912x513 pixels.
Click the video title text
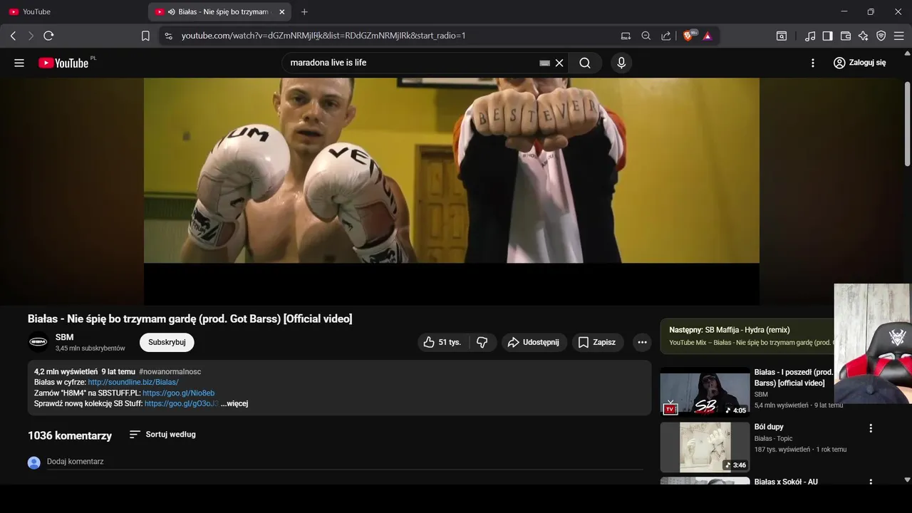(x=190, y=318)
